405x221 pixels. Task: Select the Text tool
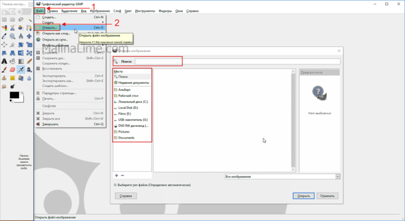click(4, 61)
